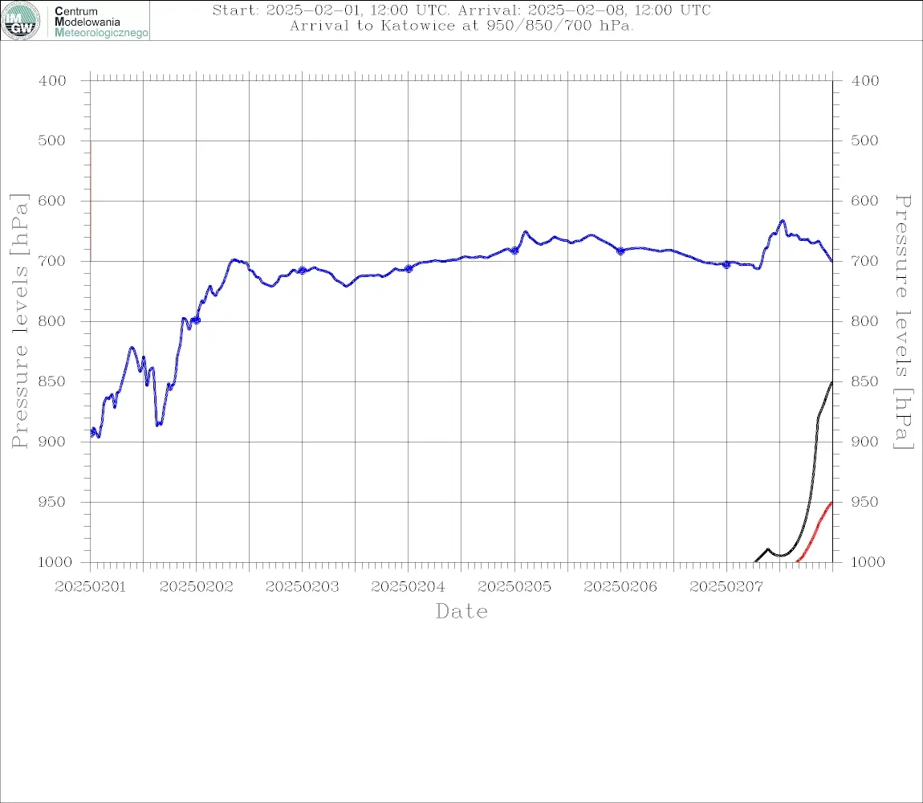Click the blue trajectory start near 900 hPa

click(x=92, y=433)
